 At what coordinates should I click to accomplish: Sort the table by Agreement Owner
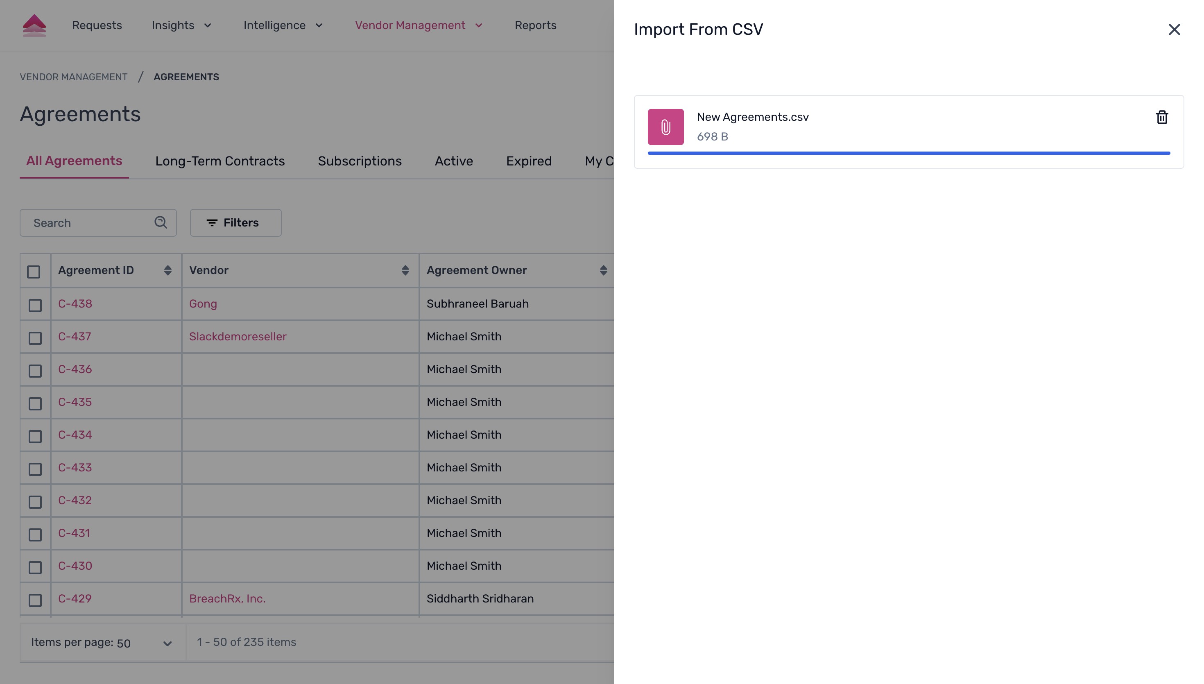(x=603, y=270)
